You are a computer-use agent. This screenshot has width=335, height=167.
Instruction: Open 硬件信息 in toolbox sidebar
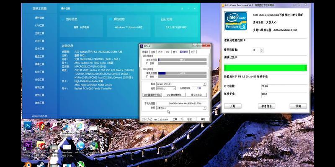coord(39,18)
